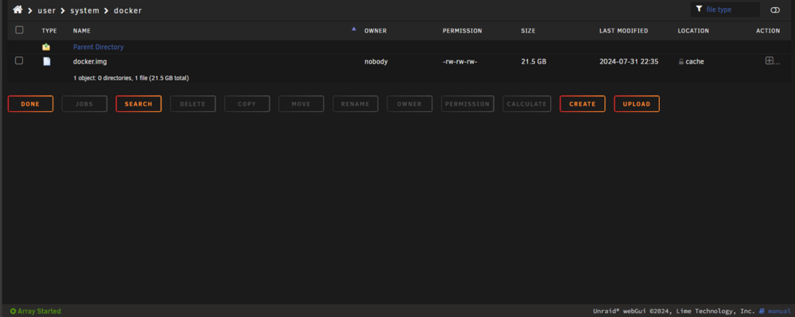Sort by the Size column header
This screenshot has height=317, width=795.
click(529, 31)
